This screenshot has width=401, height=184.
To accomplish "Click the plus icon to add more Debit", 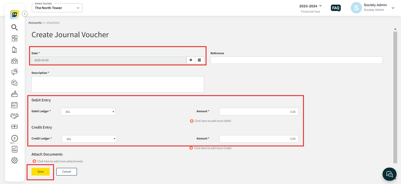I will click(x=192, y=121).
